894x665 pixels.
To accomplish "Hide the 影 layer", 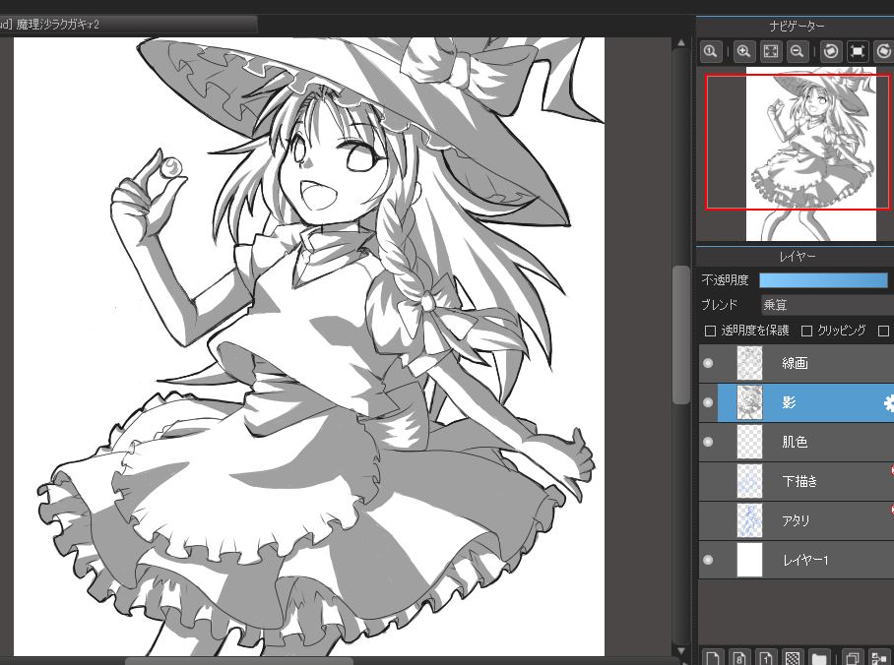I will click(708, 402).
